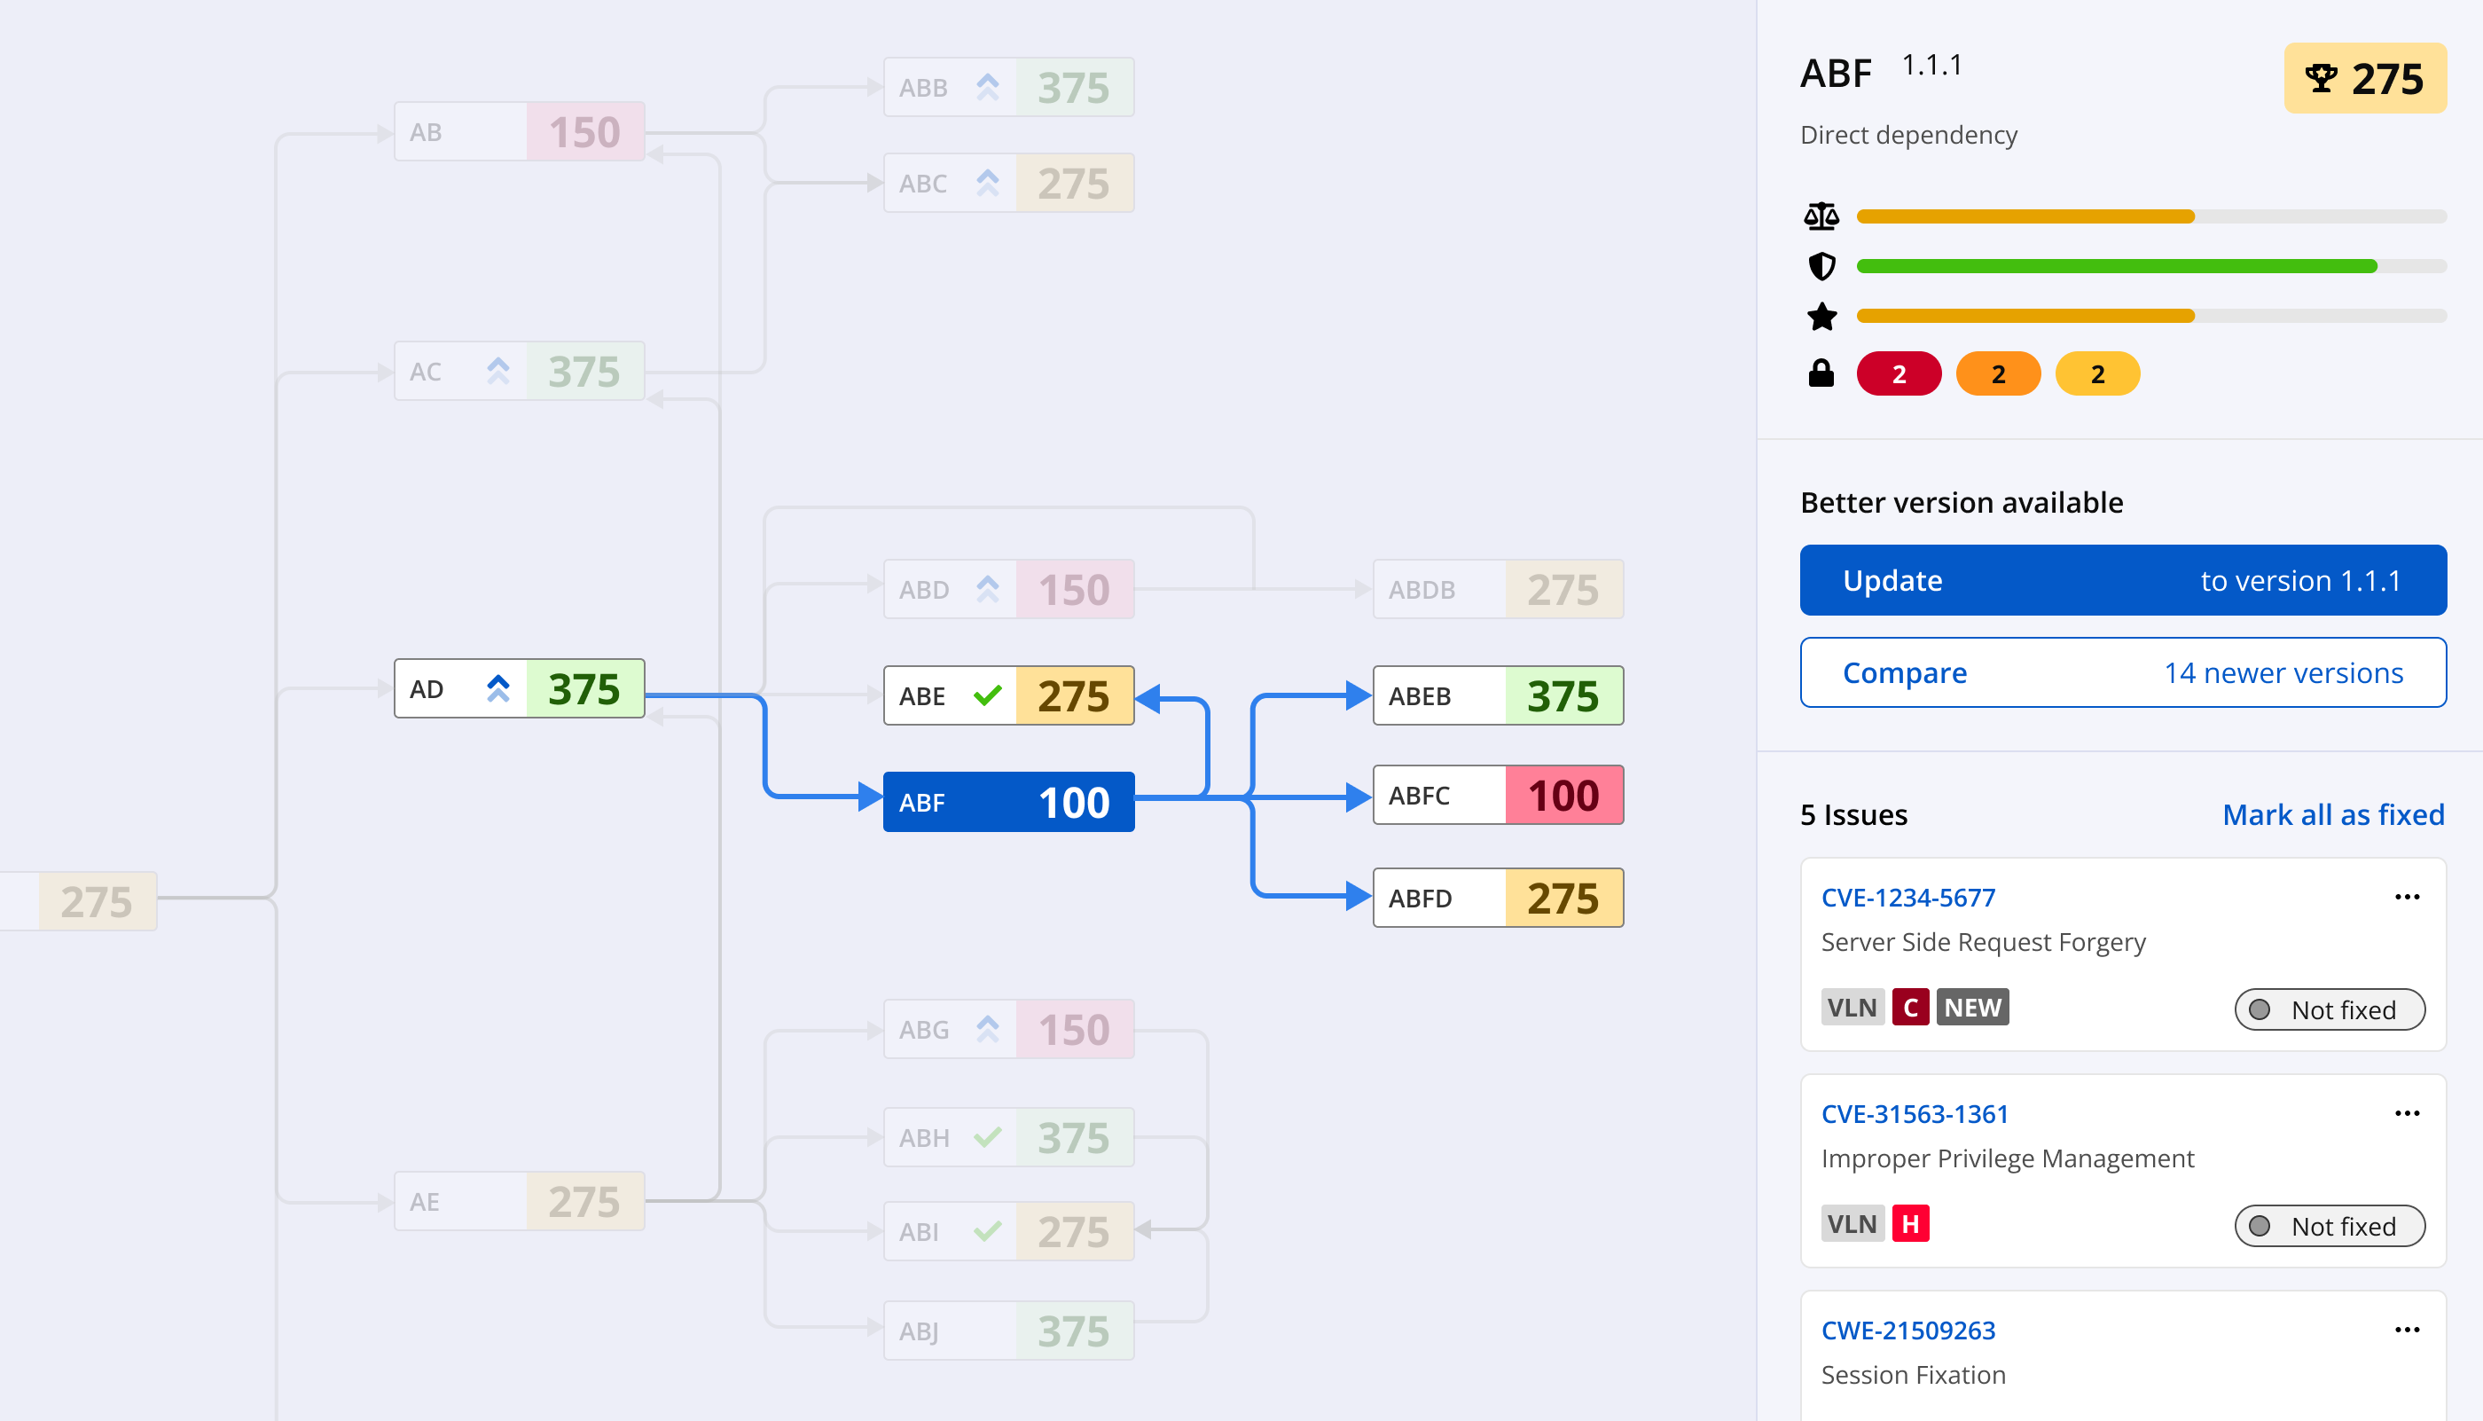Click the red C severity badge on CVE-1234-5677
2483x1421 pixels.
tap(1910, 1006)
